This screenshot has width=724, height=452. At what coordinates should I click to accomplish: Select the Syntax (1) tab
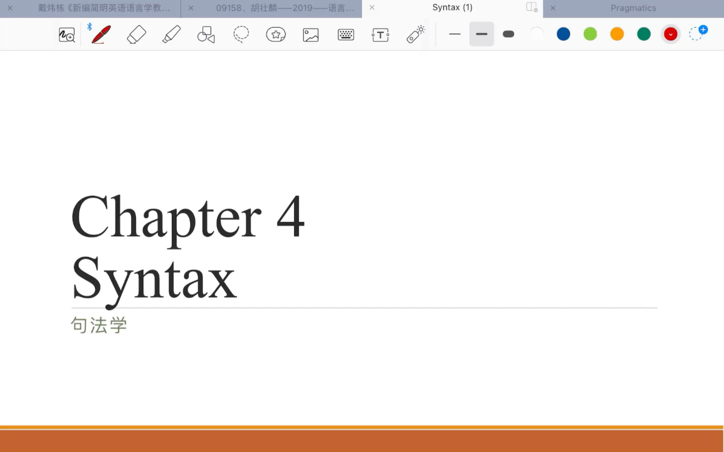click(452, 8)
